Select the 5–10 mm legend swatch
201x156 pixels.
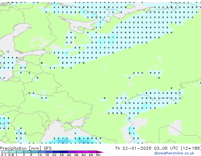point(35,152)
